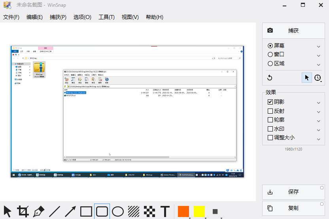This screenshot has width=329, height=219.
Task: Click the 复制 copy button
Action: (x=293, y=208)
